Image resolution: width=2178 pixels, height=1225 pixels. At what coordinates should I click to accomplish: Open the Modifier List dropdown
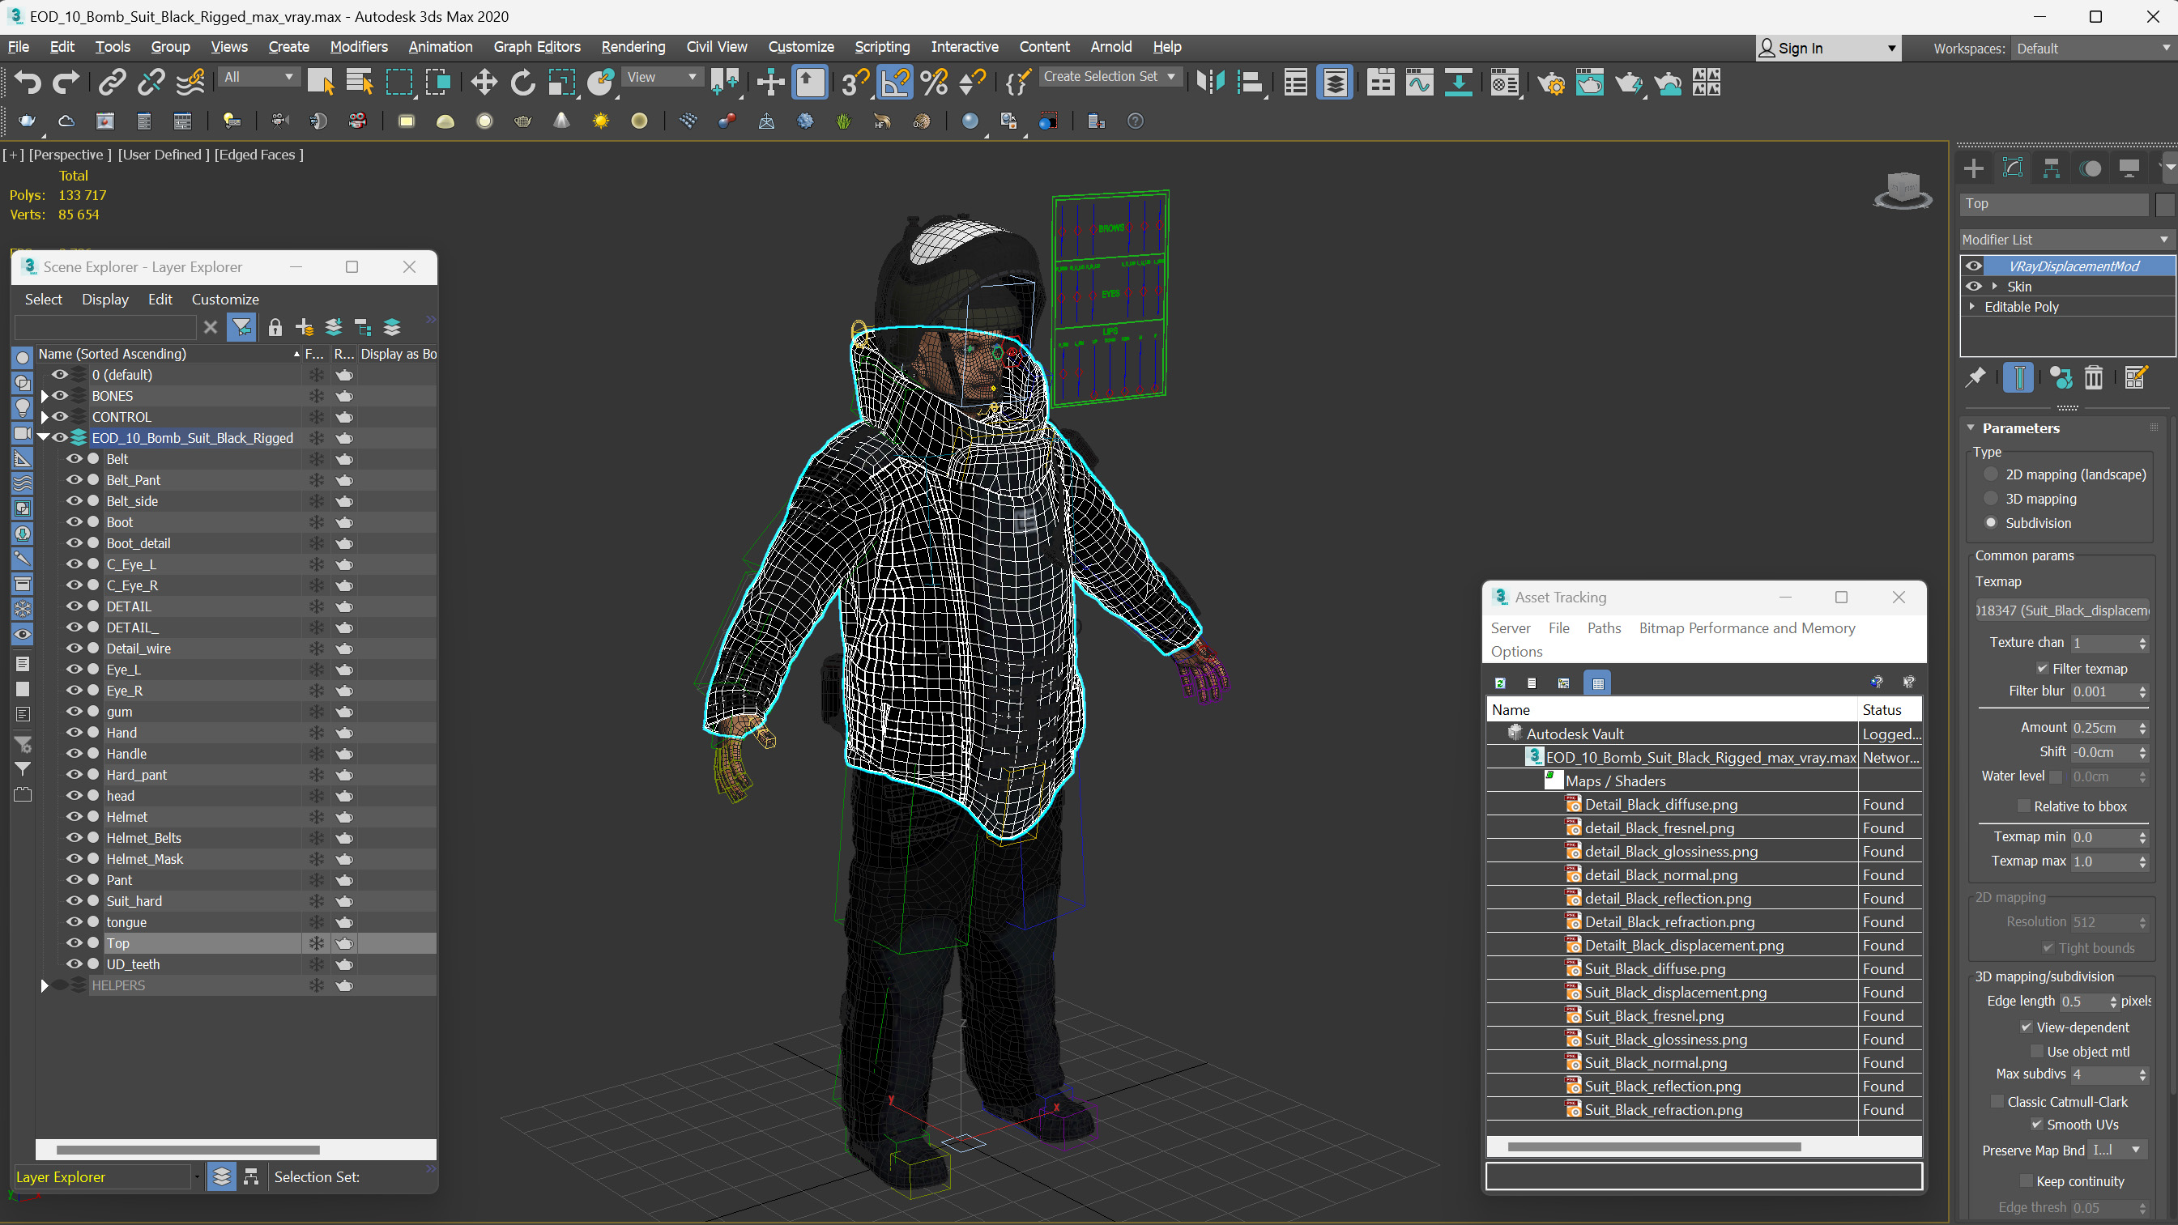2066,239
